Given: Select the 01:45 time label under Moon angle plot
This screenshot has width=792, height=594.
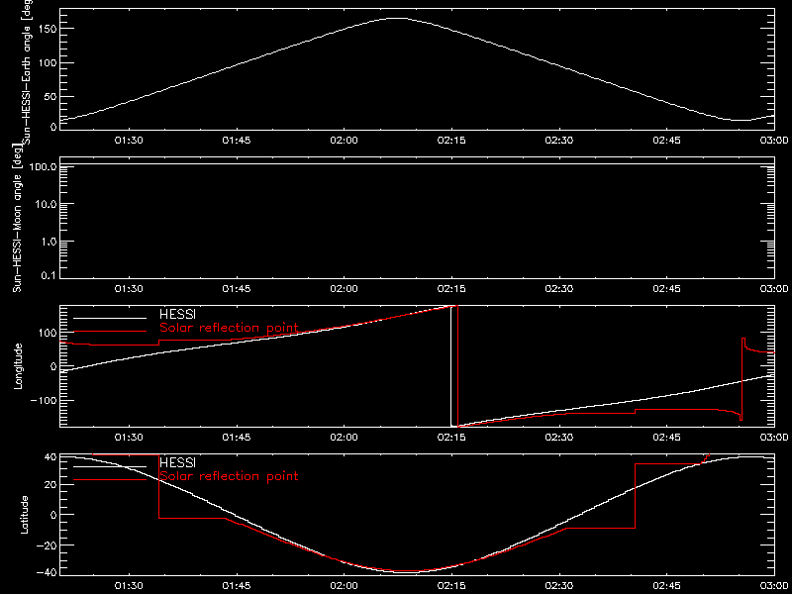Looking at the screenshot, I should click(x=237, y=289).
